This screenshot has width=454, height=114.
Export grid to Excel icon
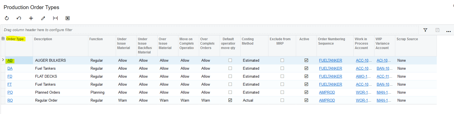click(68, 18)
